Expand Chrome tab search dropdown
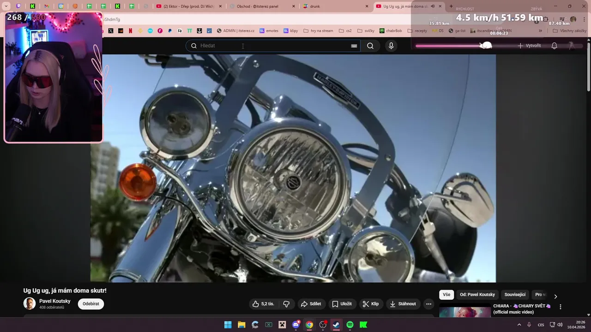 click(x=6, y=6)
